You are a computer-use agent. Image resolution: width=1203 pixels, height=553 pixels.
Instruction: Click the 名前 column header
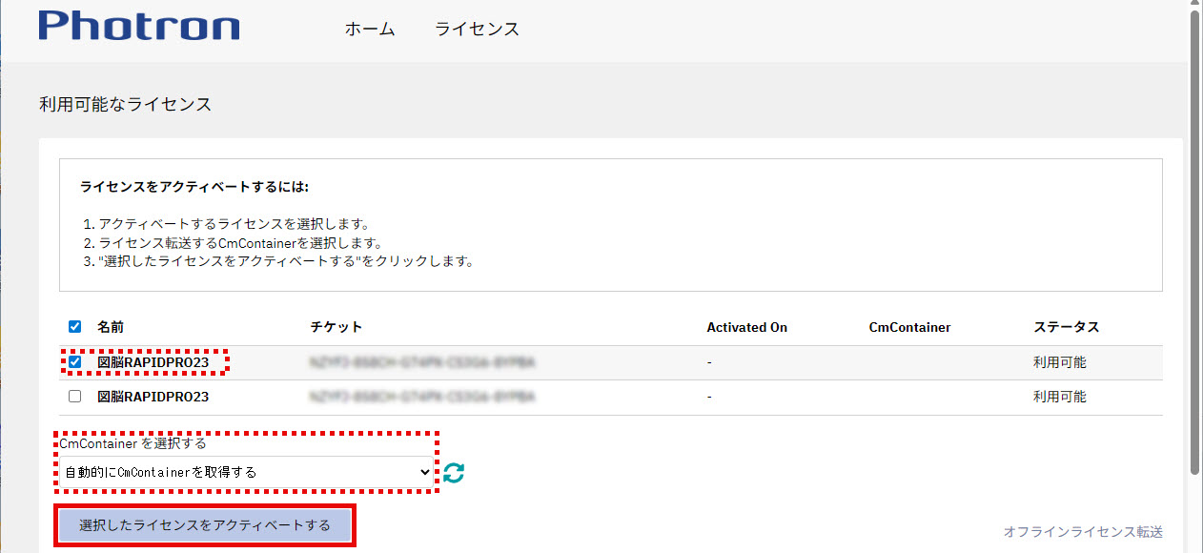pos(111,327)
